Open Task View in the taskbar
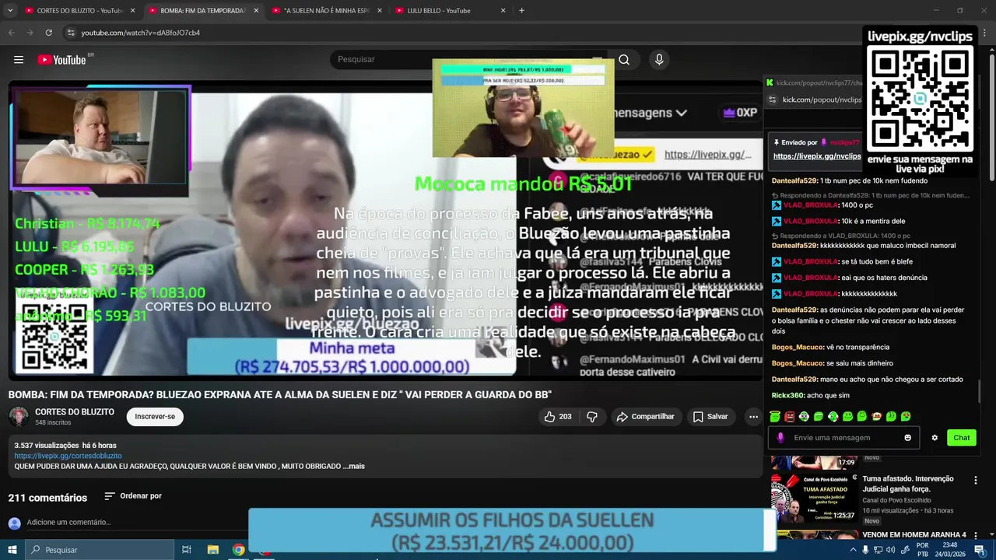This screenshot has height=560, width=996. tap(187, 550)
